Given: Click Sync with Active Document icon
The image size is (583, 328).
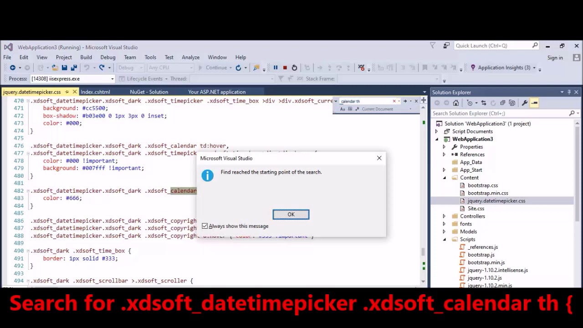Looking at the screenshot, I should click(484, 103).
